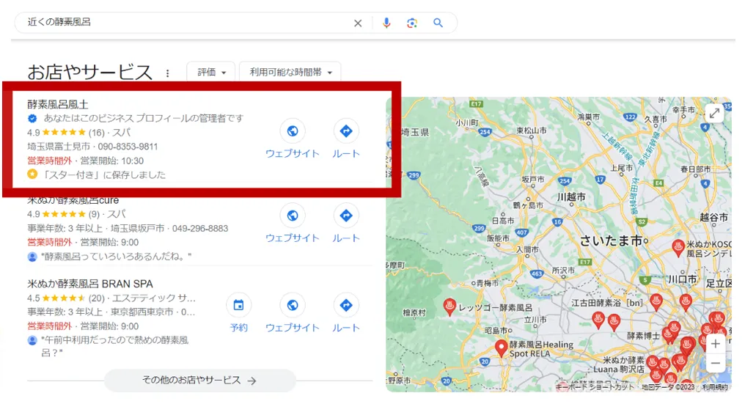The height and width of the screenshot is (404, 745).
Task: Click the review quote "酵素風呂っていろいろあるんだね。"
Action: point(117,257)
